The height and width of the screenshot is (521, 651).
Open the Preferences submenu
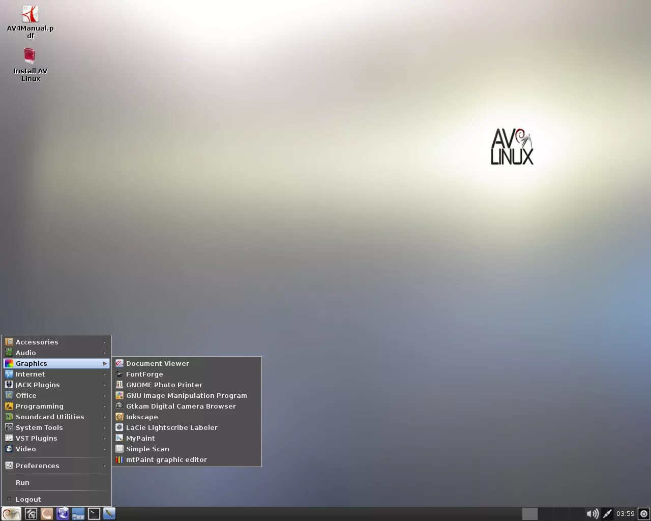[x=56, y=466]
